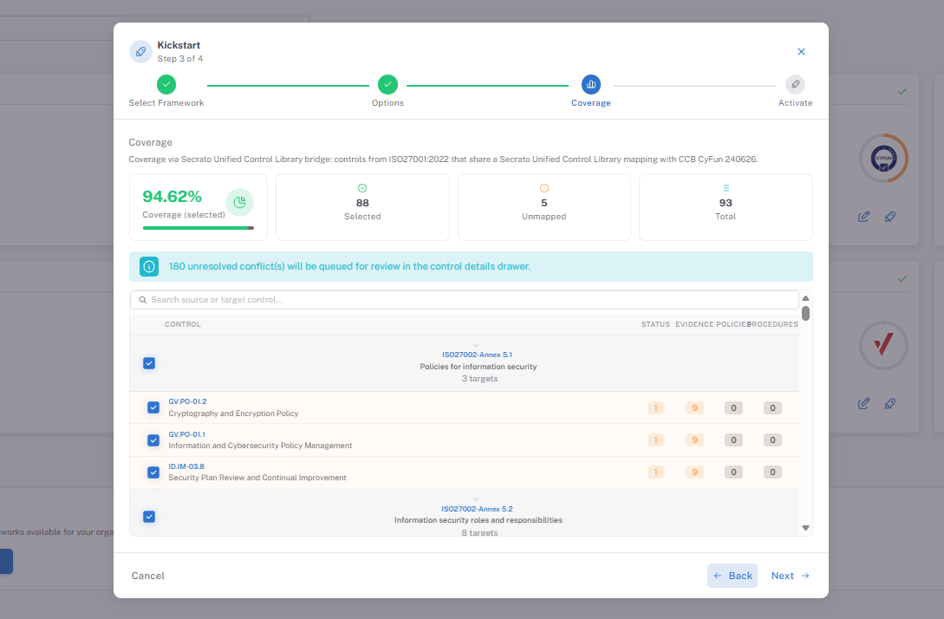This screenshot has height=619, width=944.
Task: Click the Select Framework step checkmark
Action: coord(166,85)
